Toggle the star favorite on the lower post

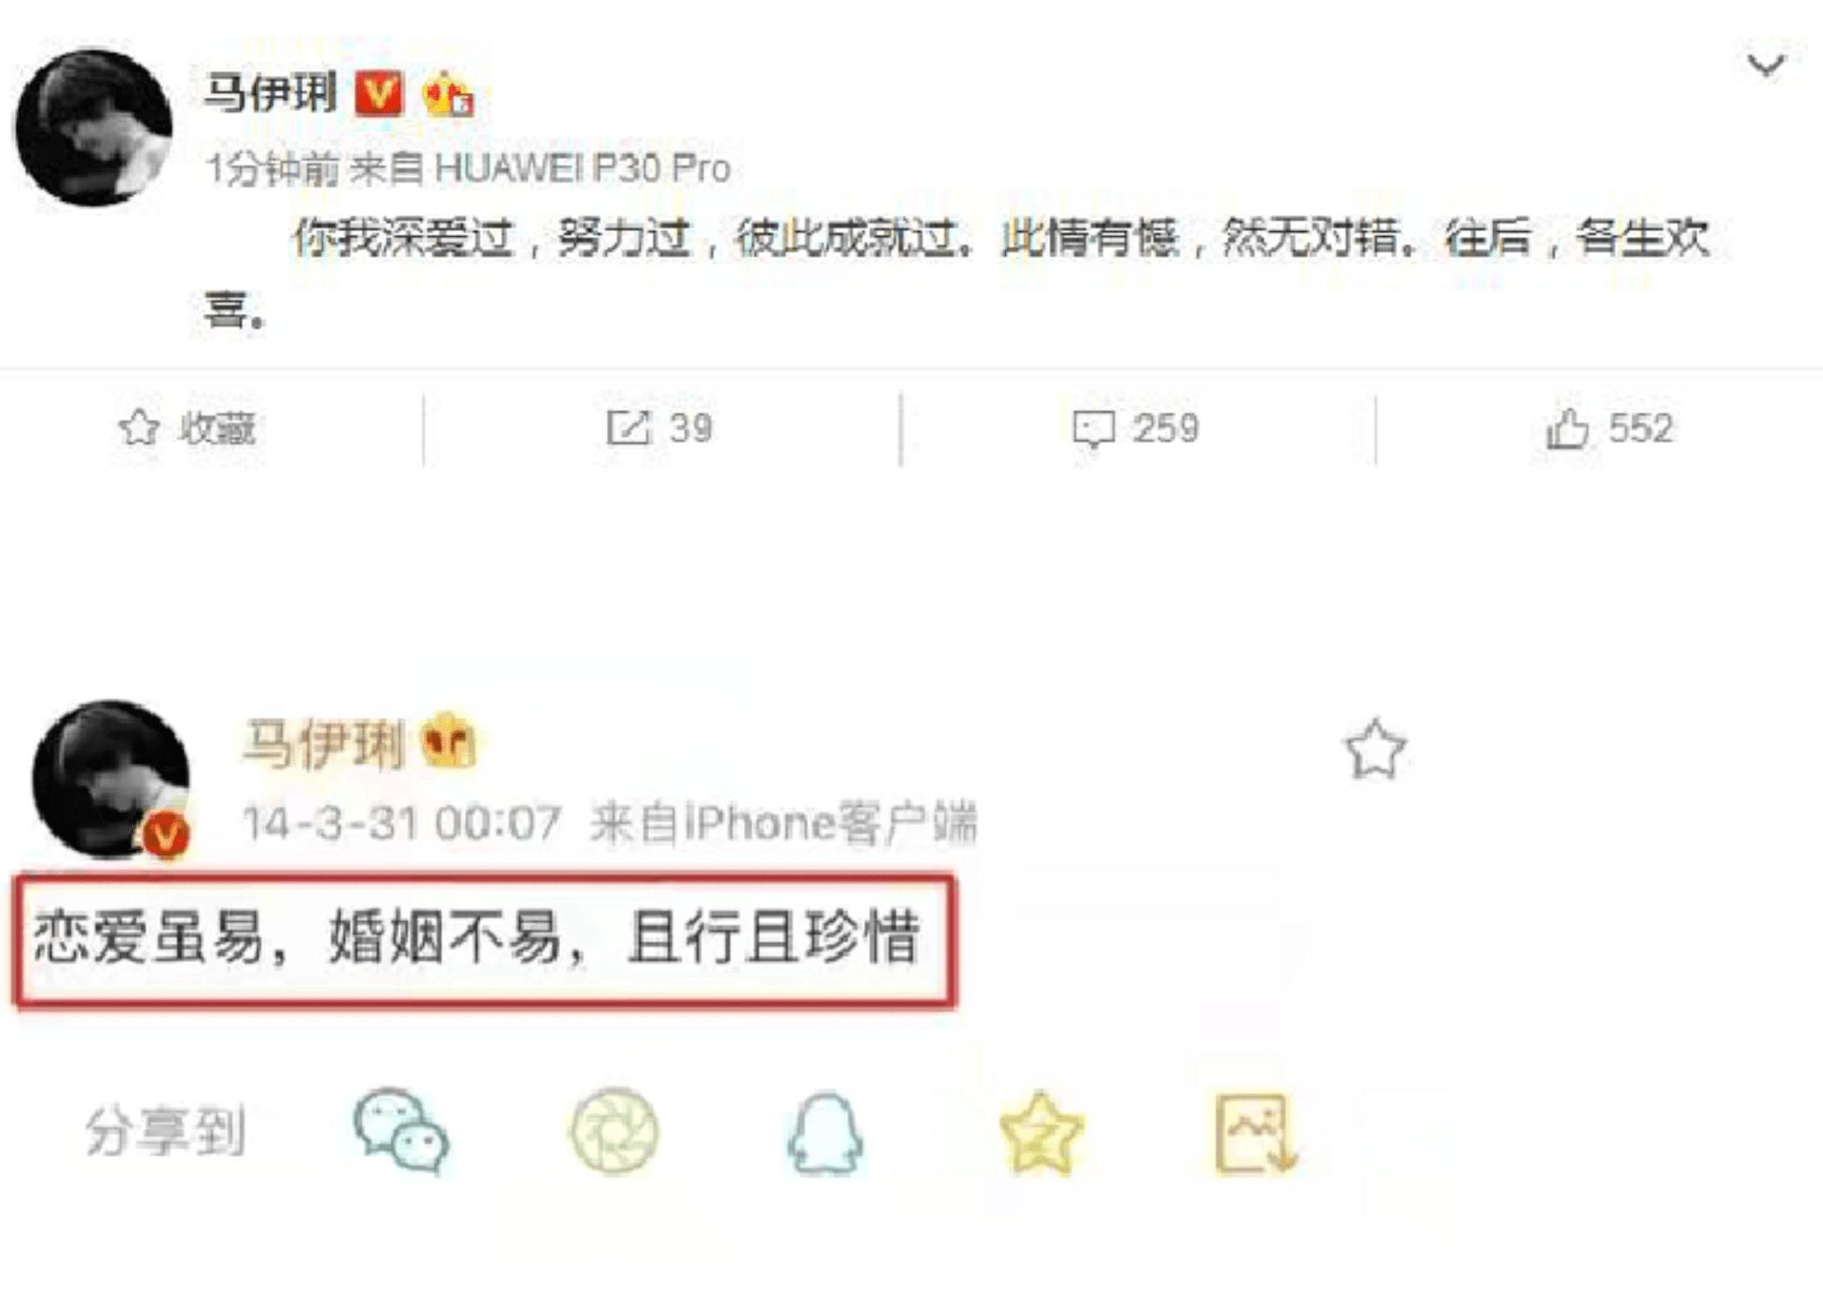(1375, 748)
